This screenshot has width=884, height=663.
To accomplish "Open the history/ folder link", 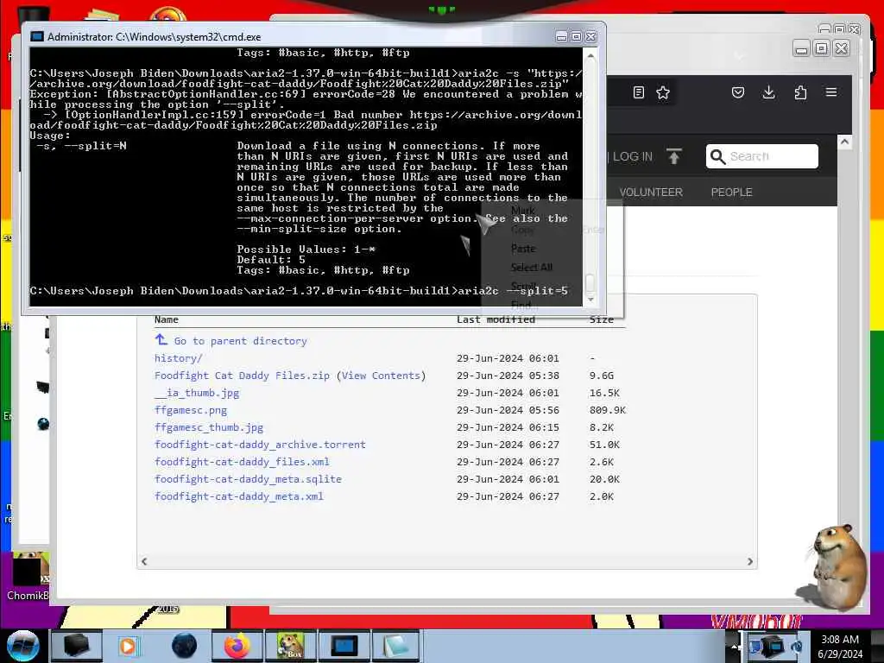I will (178, 358).
